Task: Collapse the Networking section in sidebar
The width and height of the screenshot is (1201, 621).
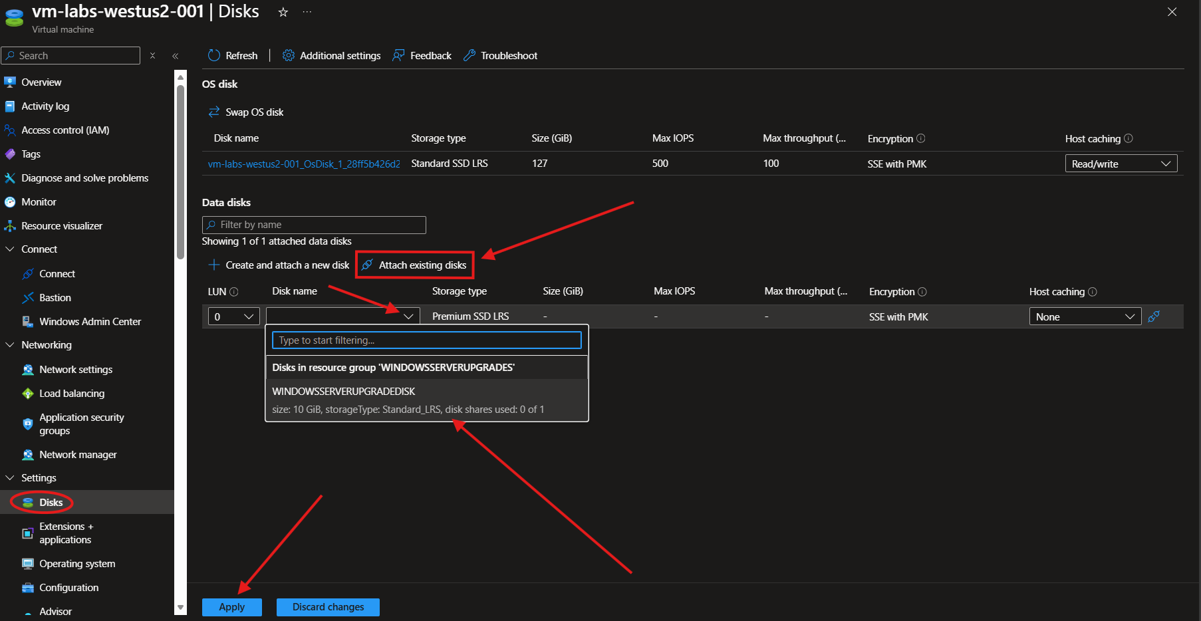Action: pyautogui.click(x=10, y=345)
